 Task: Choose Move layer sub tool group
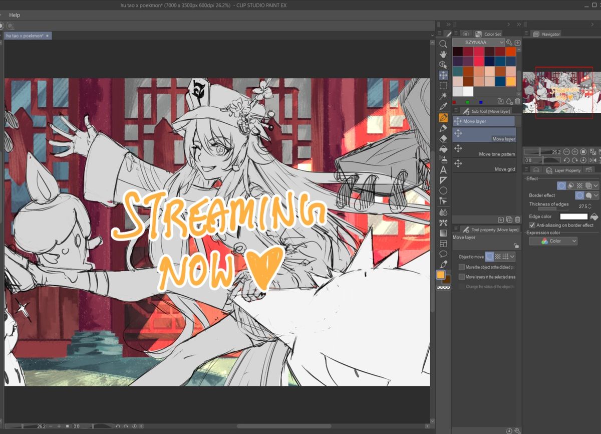[x=484, y=121]
